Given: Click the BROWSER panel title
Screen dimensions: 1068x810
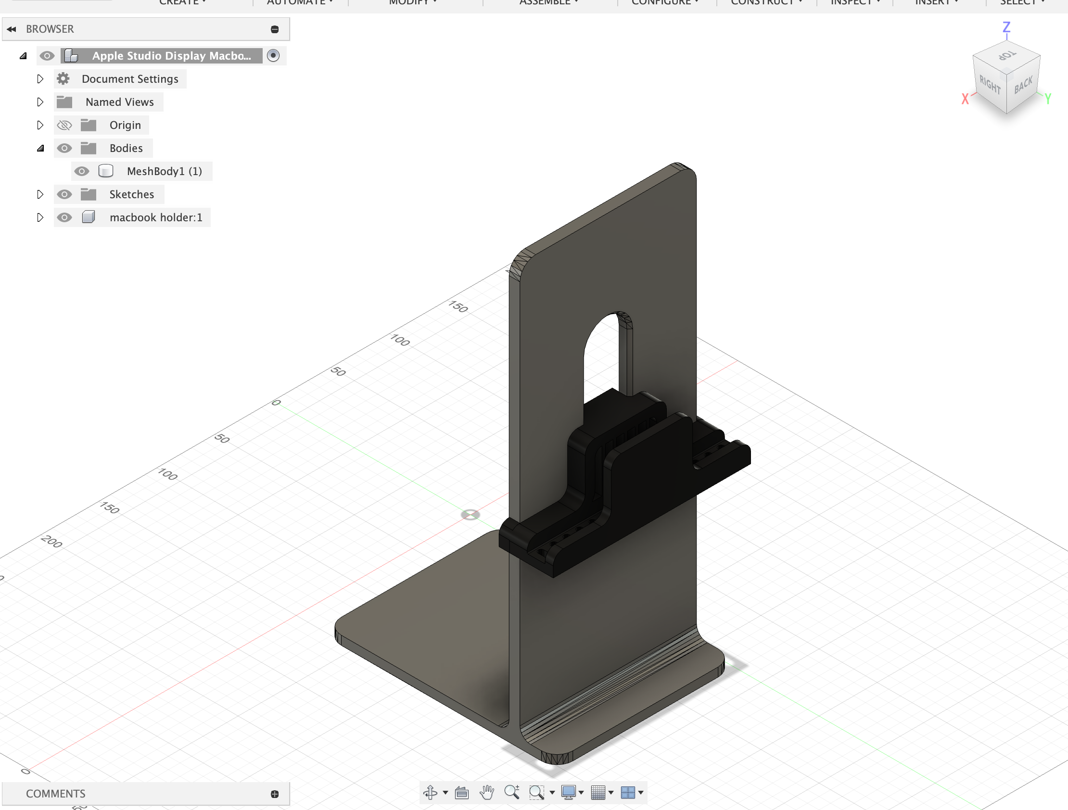Looking at the screenshot, I should [x=50, y=29].
